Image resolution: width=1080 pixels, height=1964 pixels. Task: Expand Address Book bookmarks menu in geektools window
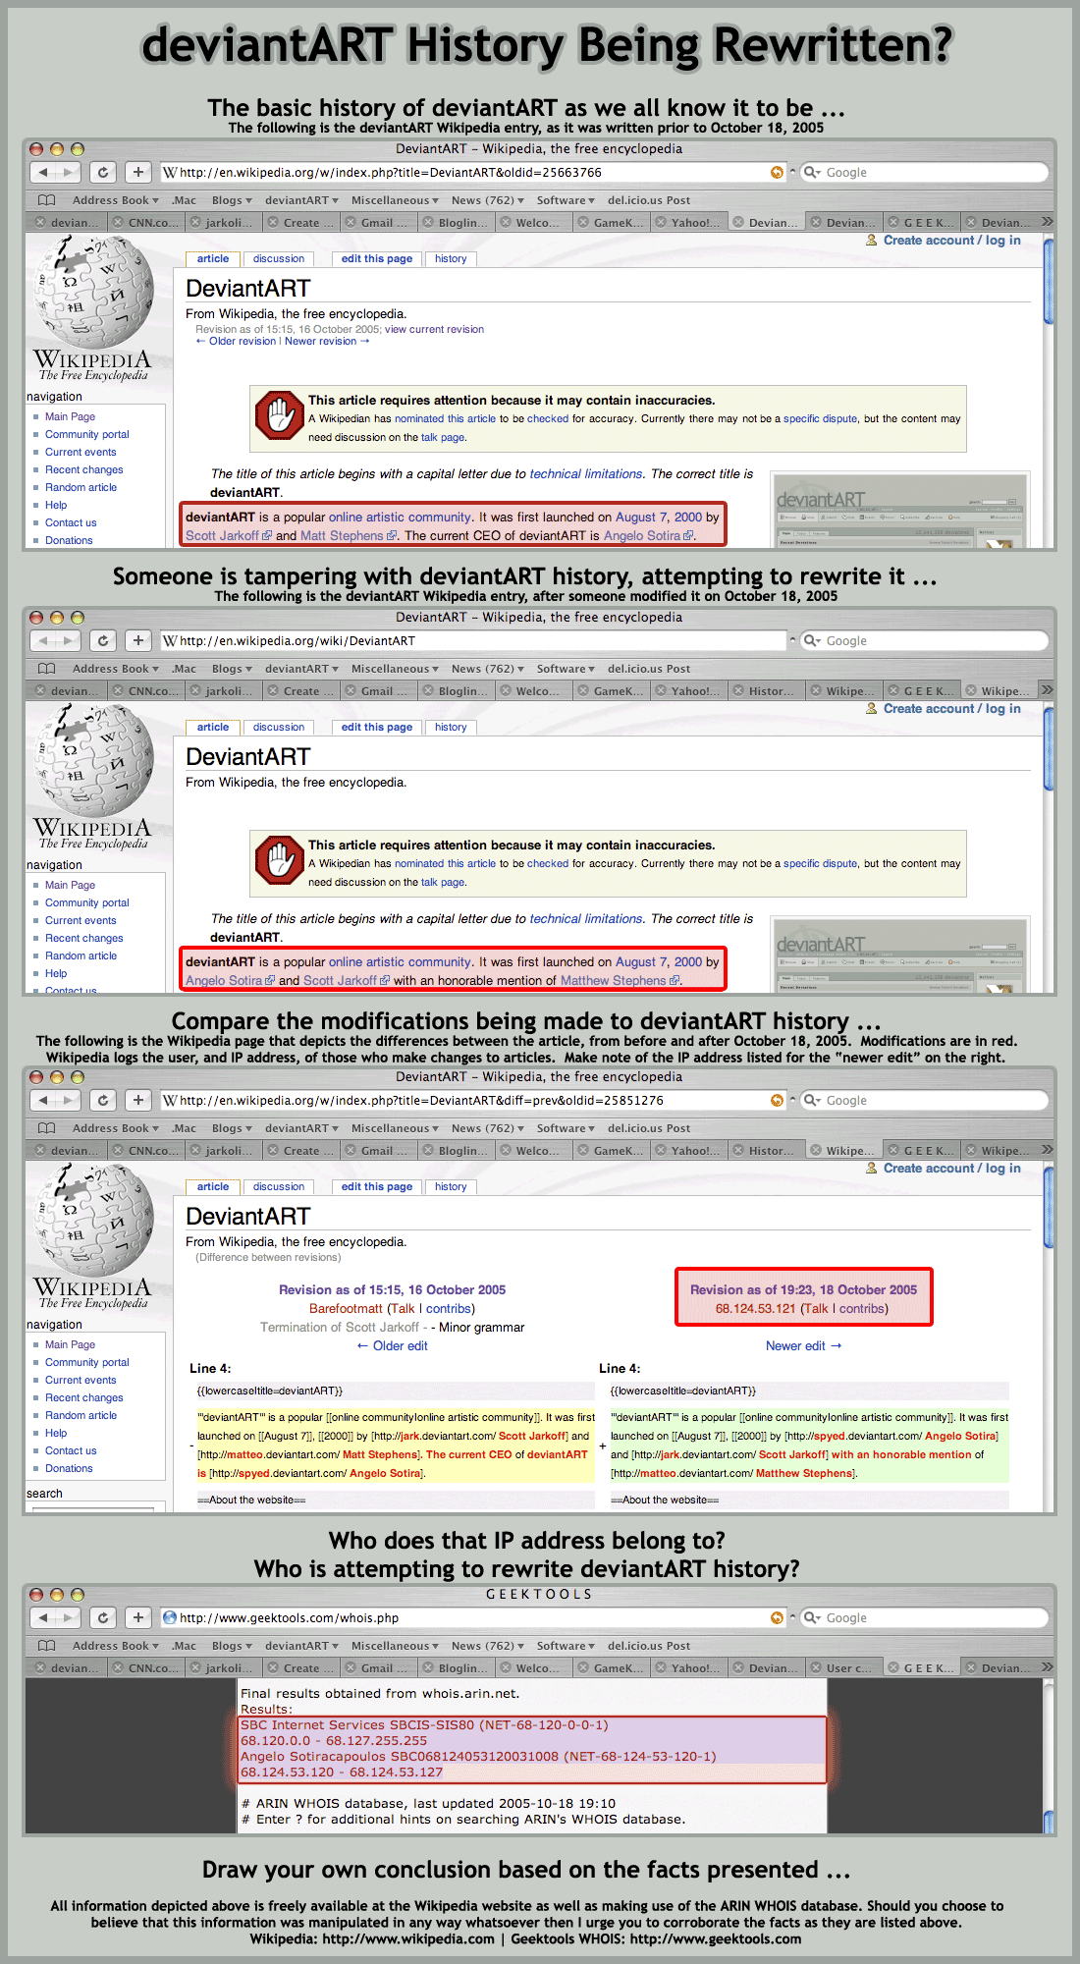tap(115, 1646)
